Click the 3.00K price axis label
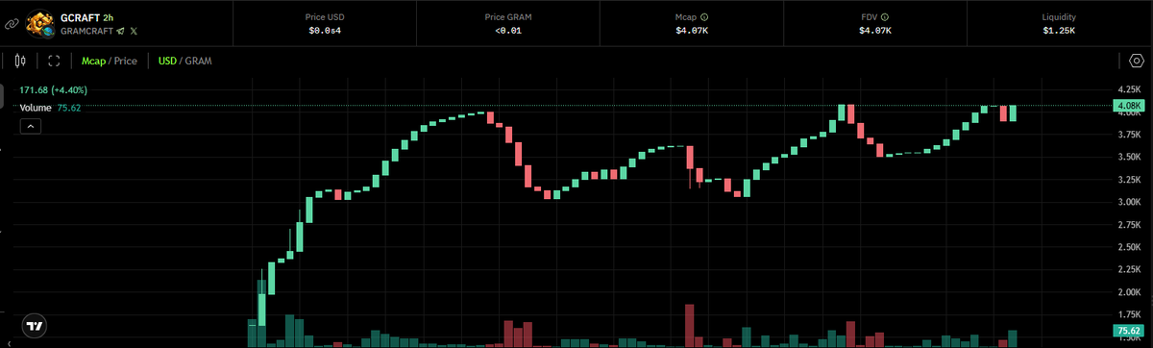The width and height of the screenshot is (1153, 348). 1128,202
